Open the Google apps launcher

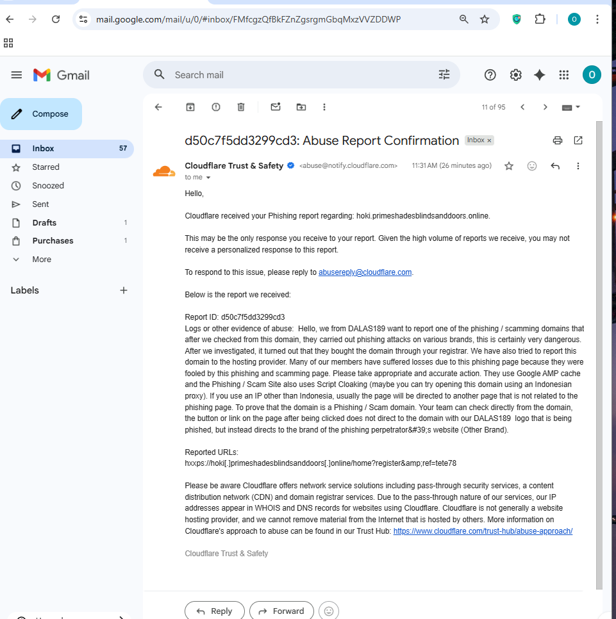(x=564, y=74)
